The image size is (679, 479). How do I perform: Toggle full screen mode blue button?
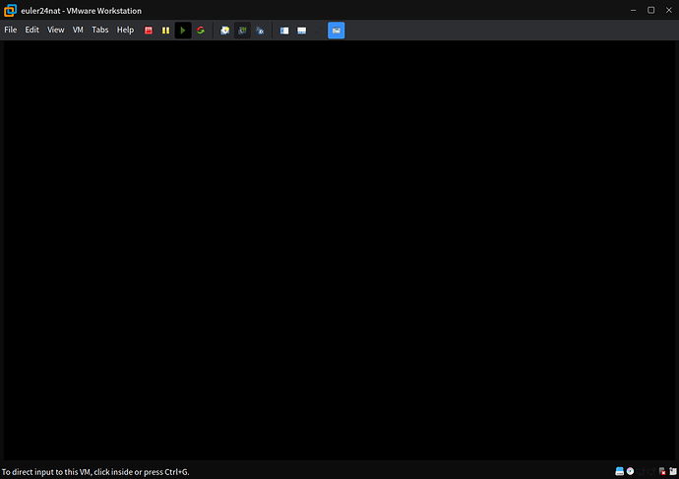[x=337, y=30]
